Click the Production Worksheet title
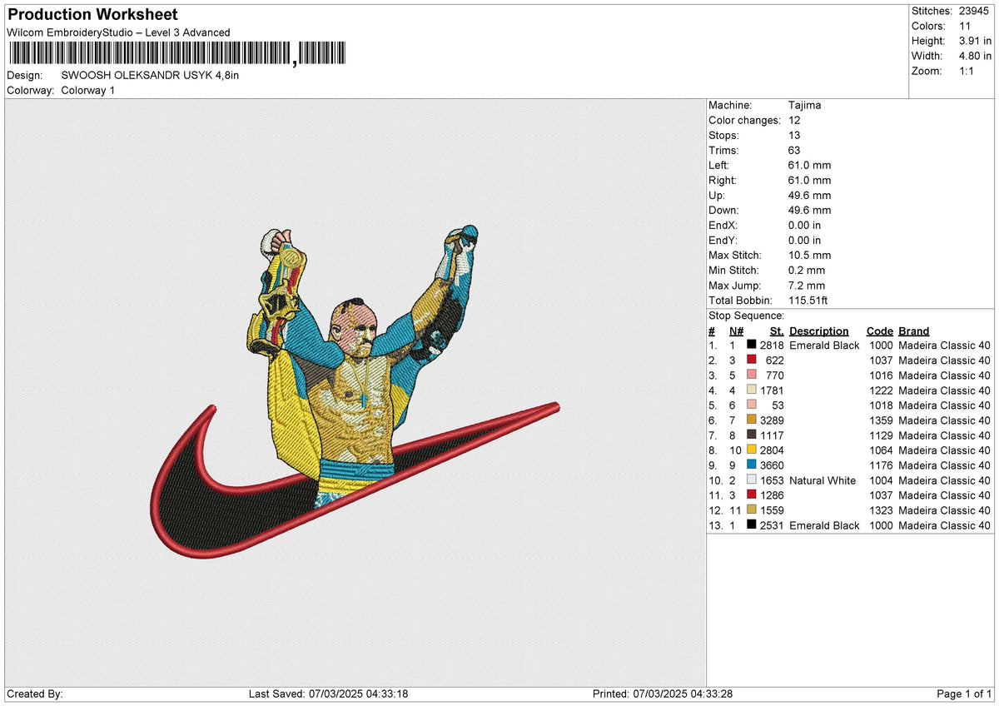The image size is (999, 706). tap(92, 15)
